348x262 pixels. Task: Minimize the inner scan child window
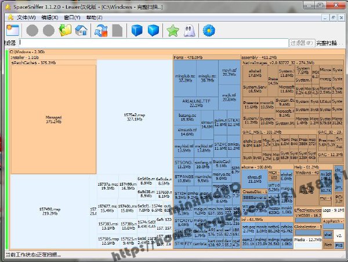325,17
